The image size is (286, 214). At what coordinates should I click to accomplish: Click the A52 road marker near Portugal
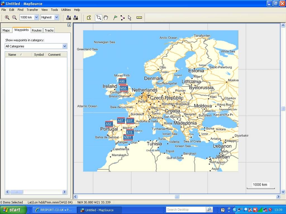coord(109,124)
